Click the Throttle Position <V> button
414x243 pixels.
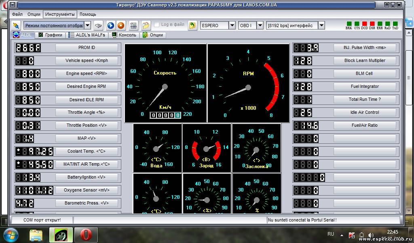(87, 125)
